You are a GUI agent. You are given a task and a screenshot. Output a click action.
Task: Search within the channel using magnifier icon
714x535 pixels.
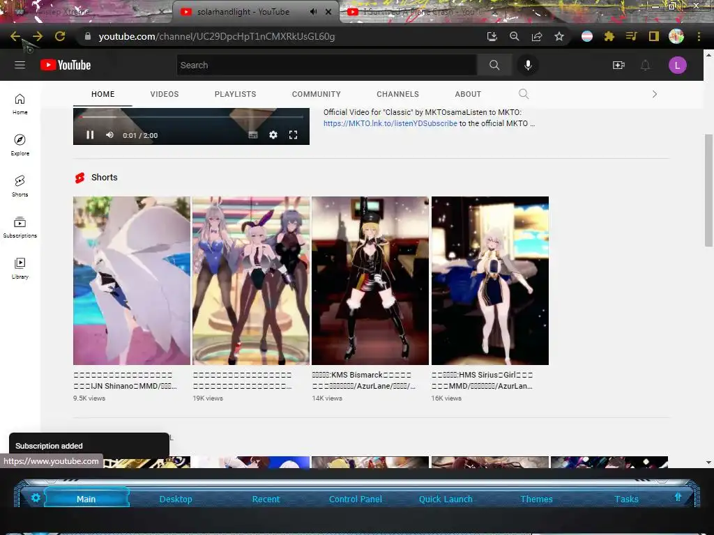524,94
